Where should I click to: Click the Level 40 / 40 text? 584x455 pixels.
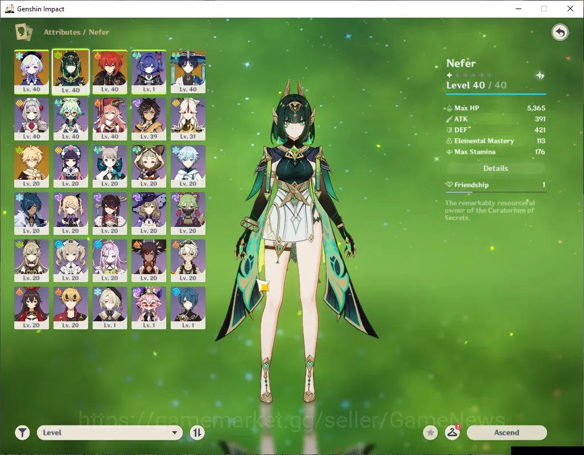[x=476, y=85]
